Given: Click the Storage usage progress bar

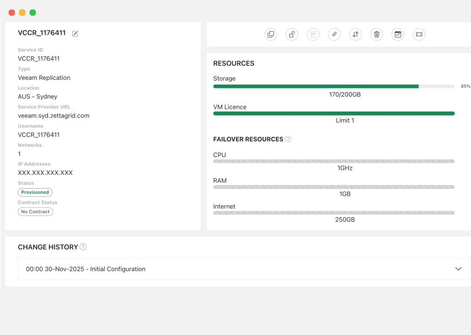Looking at the screenshot, I should 334,86.
